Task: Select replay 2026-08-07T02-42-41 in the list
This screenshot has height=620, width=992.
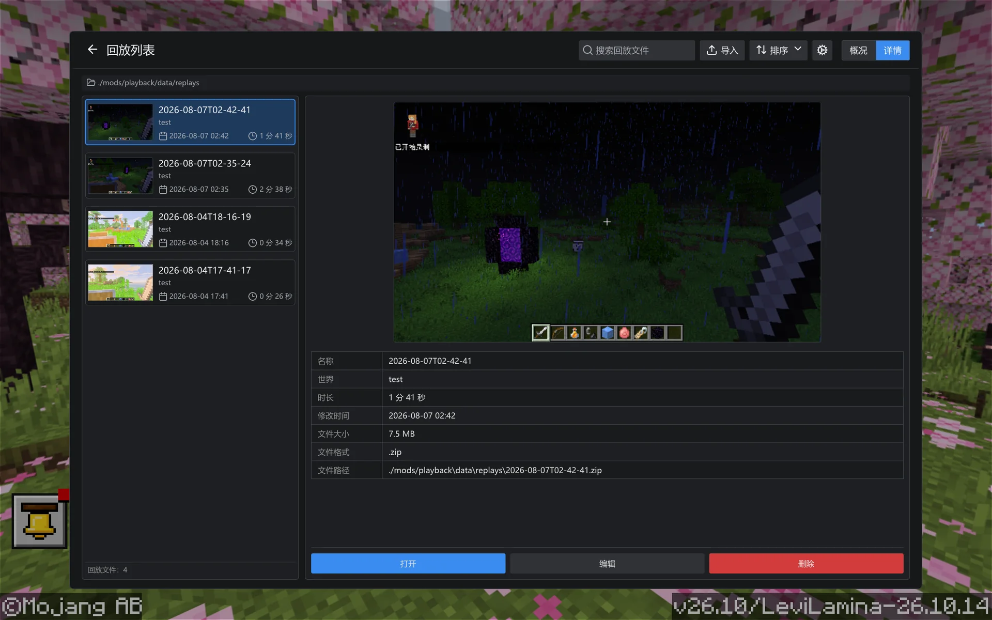Action: 190,122
